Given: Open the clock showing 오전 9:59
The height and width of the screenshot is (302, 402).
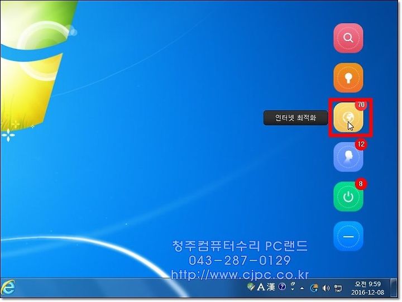Looking at the screenshot, I should pos(367,288).
